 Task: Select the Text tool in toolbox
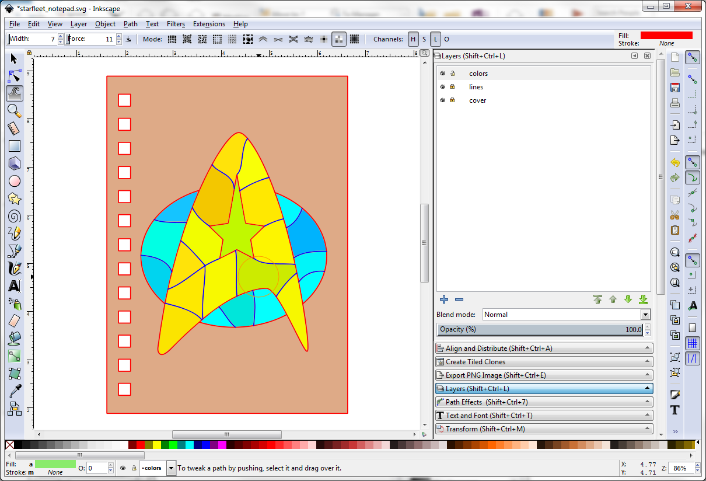pos(15,286)
